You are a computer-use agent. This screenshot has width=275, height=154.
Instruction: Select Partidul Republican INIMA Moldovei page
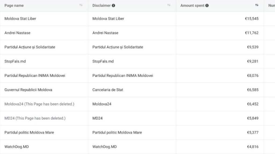coord(35,76)
